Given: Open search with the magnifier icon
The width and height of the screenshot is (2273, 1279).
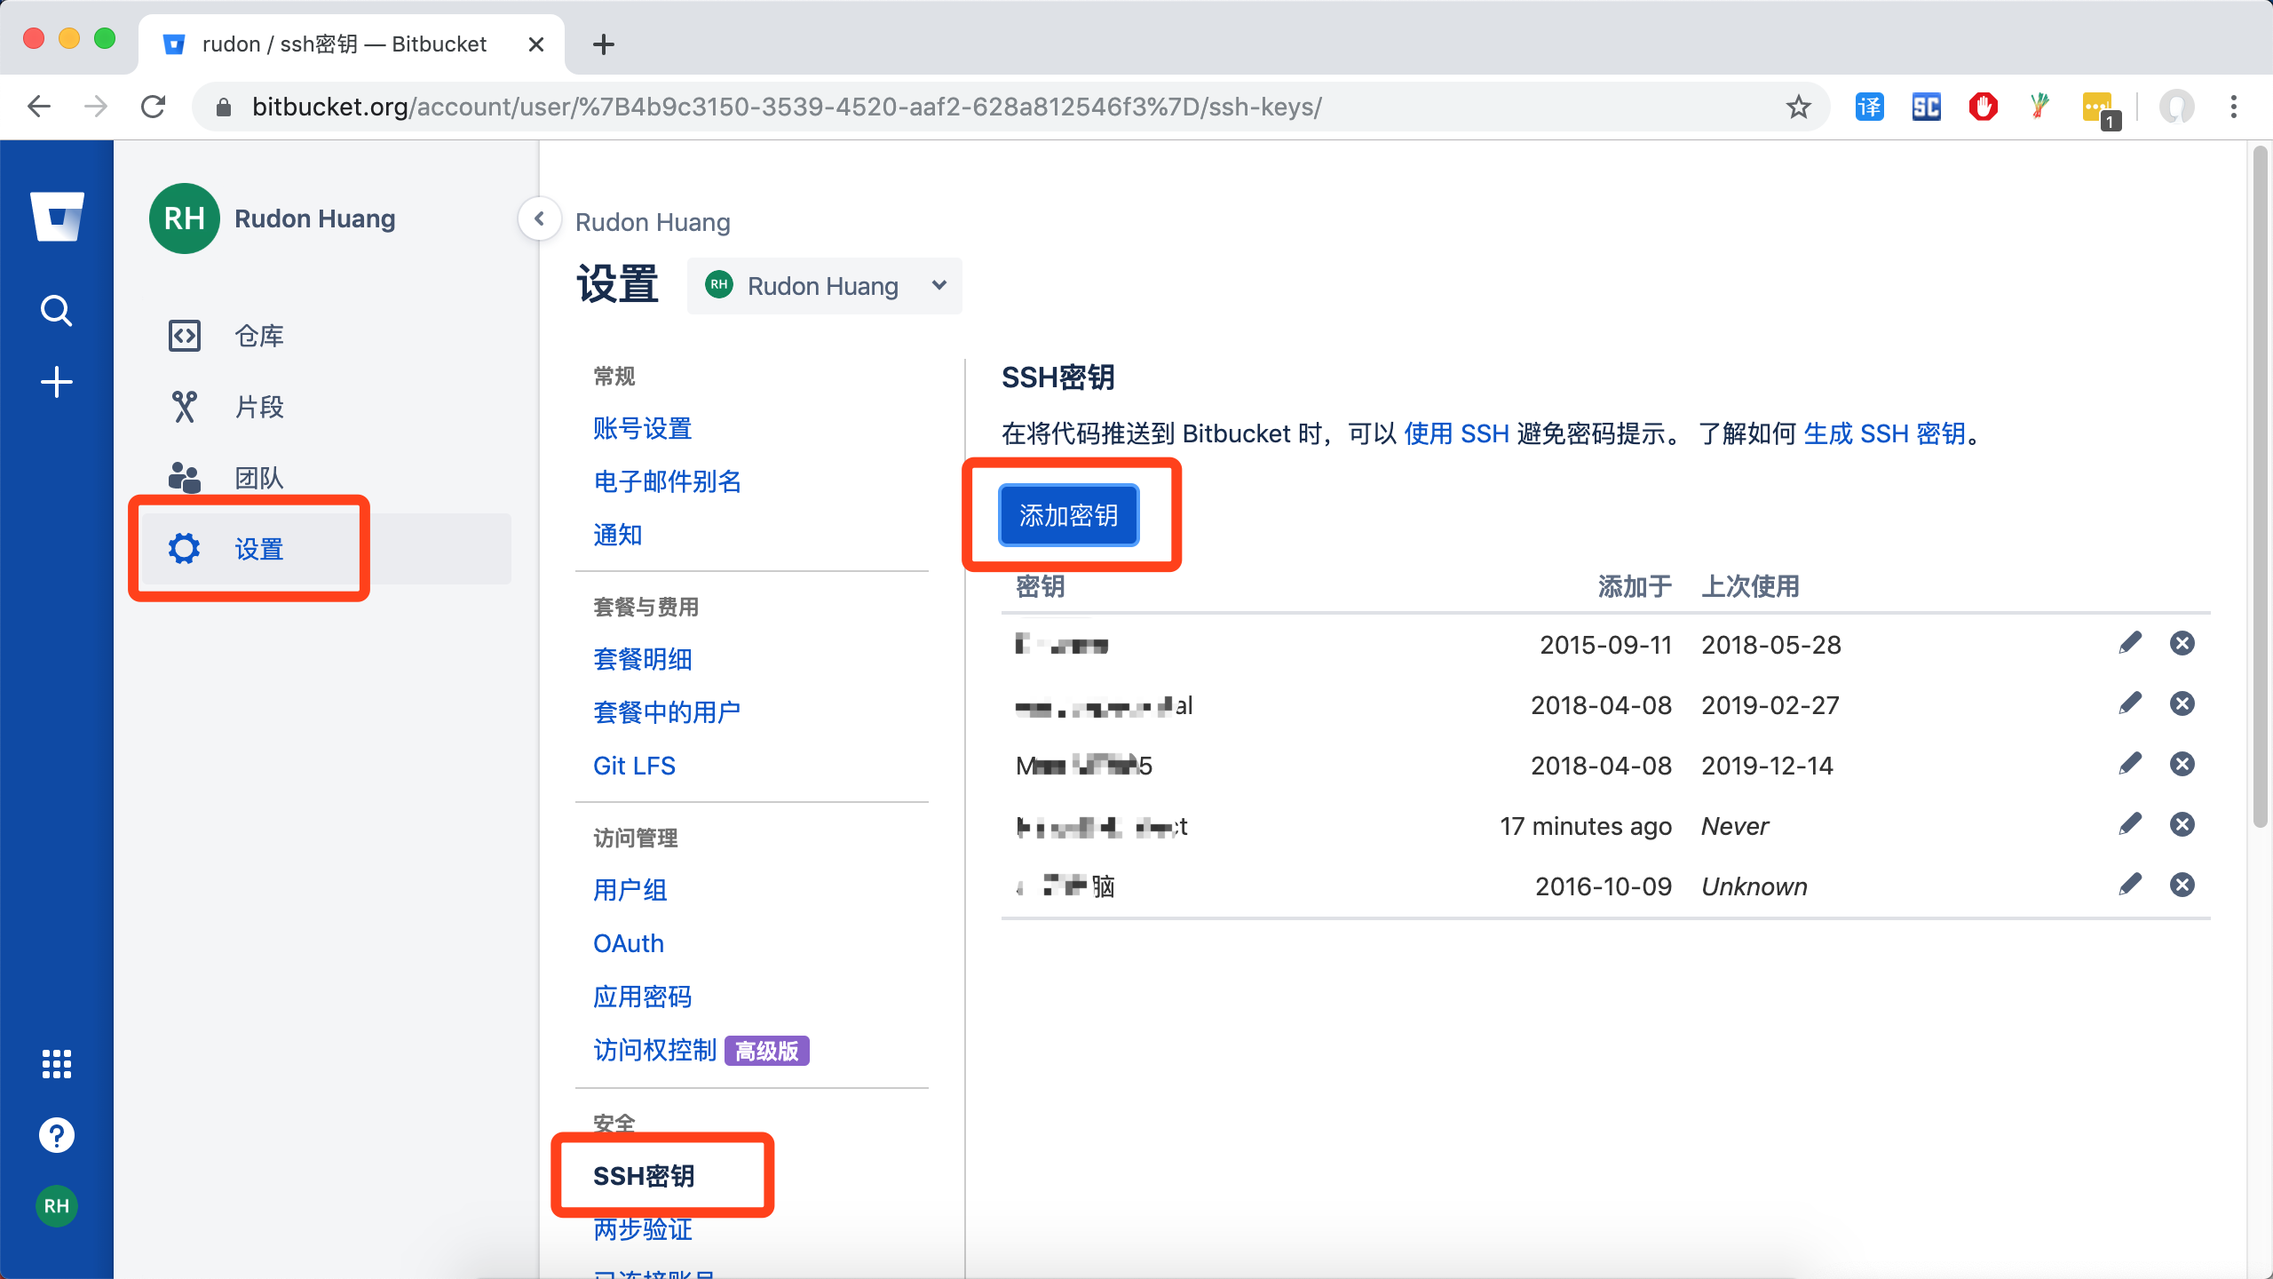Looking at the screenshot, I should pos(57,311).
